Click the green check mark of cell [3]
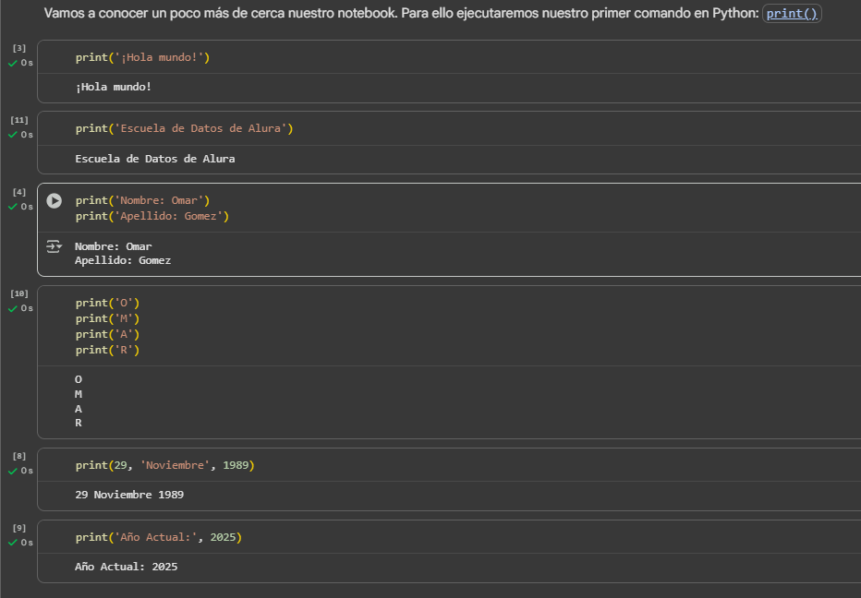 click(13, 63)
